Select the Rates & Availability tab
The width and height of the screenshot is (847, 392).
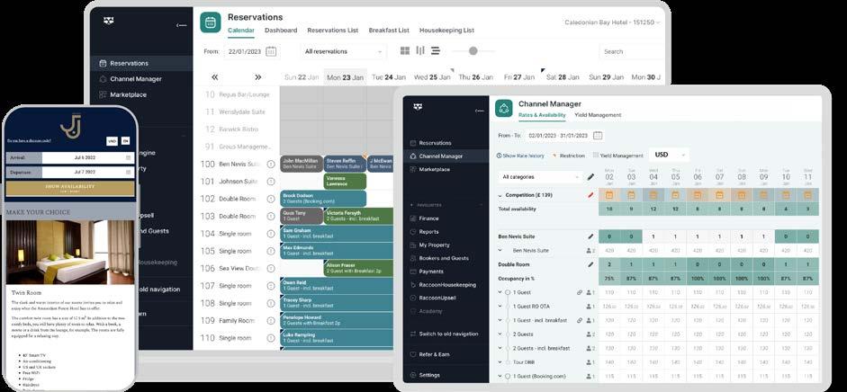click(542, 115)
